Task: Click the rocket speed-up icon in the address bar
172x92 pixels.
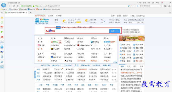Action: tap(128, 6)
